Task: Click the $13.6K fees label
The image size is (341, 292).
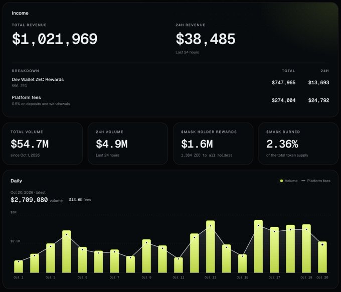Action: (80, 200)
